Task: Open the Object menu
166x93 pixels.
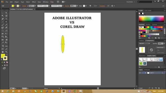Action: point(17,2)
